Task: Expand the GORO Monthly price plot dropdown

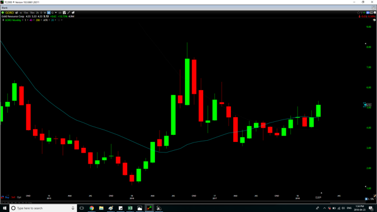Action: [22, 20]
